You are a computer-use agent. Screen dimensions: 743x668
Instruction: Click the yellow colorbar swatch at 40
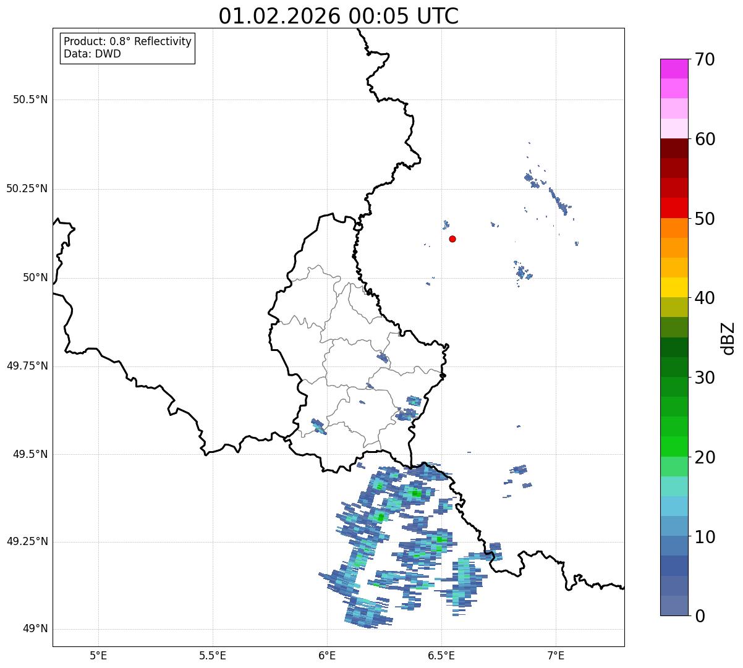click(674, 287)
